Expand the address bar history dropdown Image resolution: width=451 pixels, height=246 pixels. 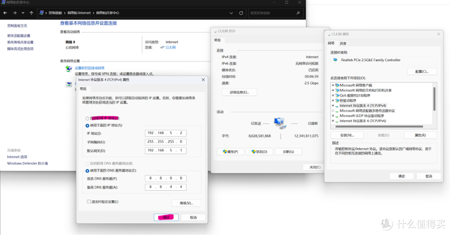coord(231,13)
